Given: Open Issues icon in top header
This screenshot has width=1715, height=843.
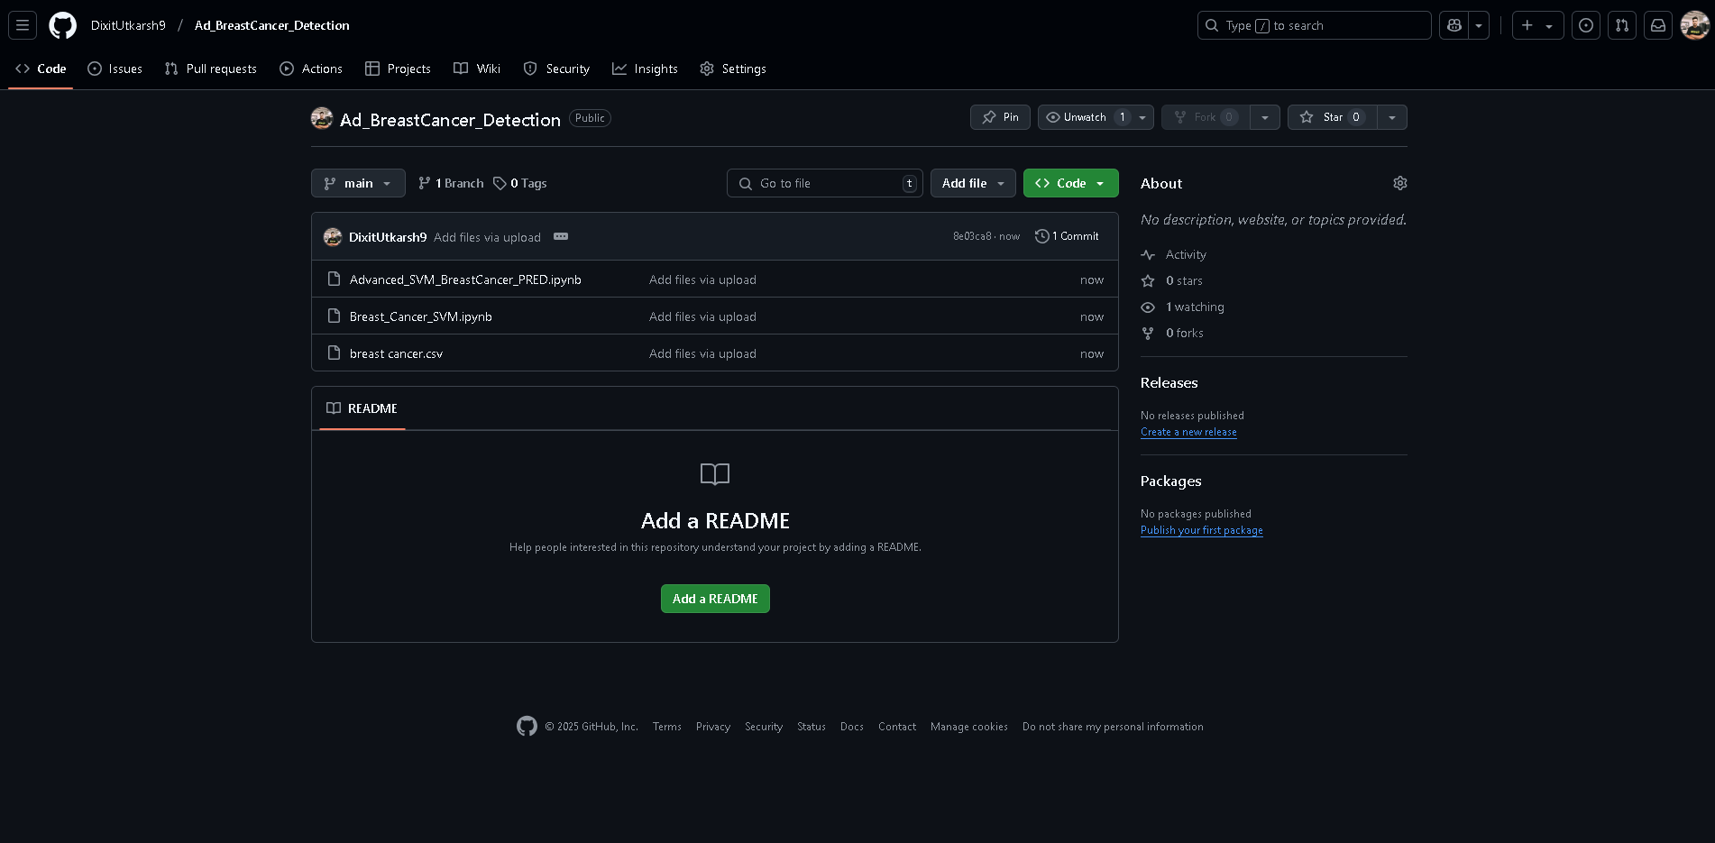Looking at the screenshot, I should (x=1586, y=25).
